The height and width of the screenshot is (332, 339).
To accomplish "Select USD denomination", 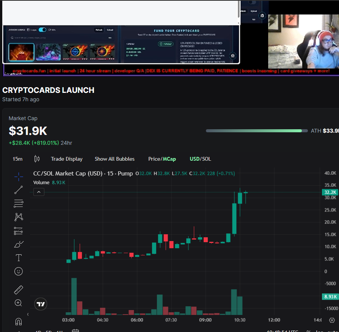I will 195,159.
